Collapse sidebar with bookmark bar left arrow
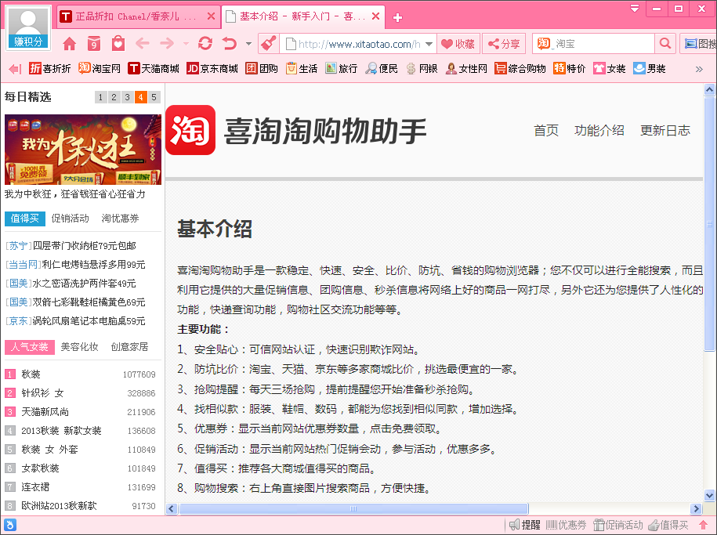717x535 pixels. (x=15, y=69)
